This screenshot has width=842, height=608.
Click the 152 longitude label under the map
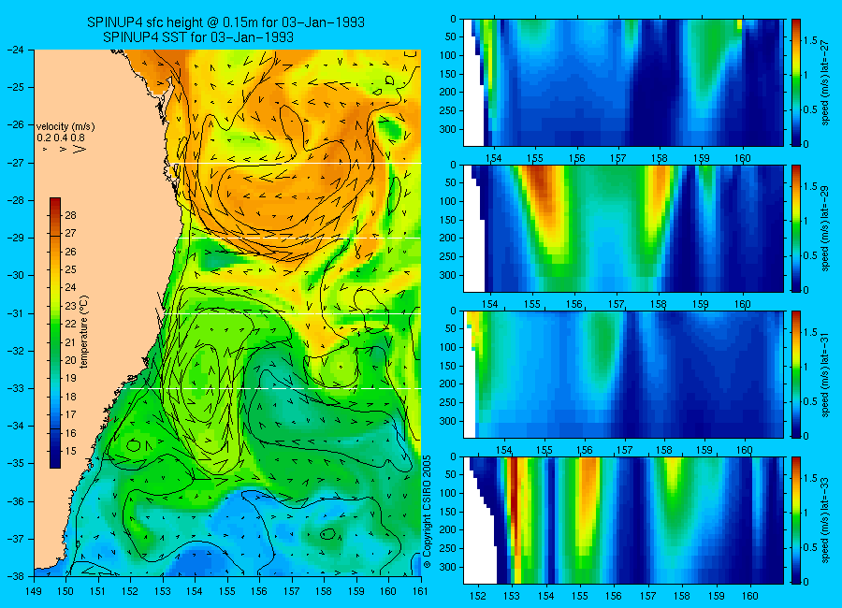click(130, 591)
